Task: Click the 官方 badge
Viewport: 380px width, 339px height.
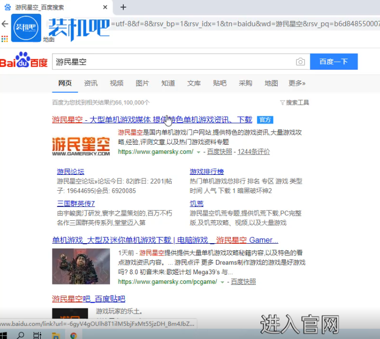Action: [265, 120]
